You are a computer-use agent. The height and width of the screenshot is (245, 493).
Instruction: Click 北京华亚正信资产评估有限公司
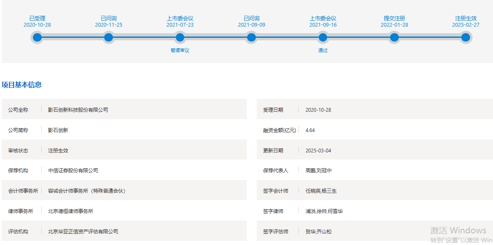tap(83, 232)
